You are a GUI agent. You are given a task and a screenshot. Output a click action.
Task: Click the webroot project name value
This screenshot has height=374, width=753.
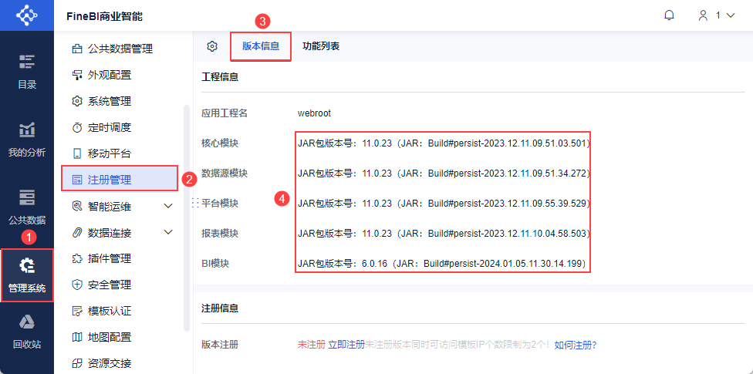click(x=314, y=113)
